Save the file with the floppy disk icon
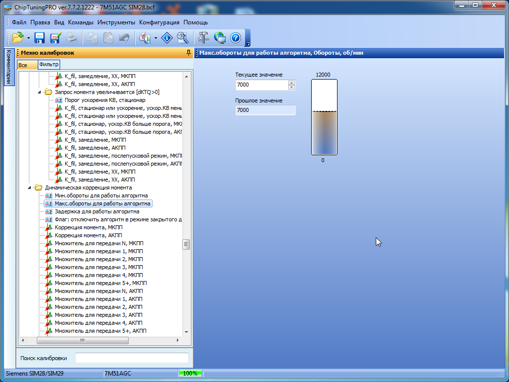The image size is (509, 382). [40, 37]
